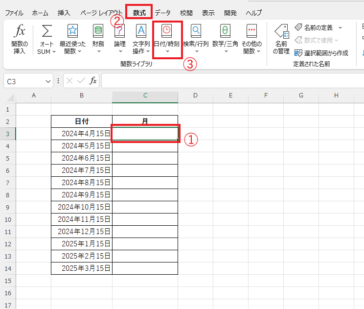This screenshot has width=364, height=309.
Task: Click 選択範囲から作成
Action: (321, 53)
